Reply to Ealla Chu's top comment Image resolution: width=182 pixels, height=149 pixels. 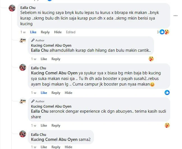[45, 32]
